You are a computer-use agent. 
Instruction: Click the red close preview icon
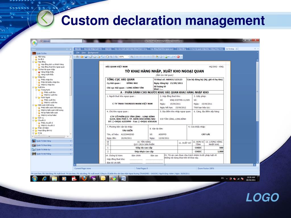click(178, 57)
